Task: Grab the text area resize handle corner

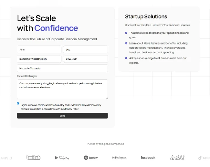Action: (x=107, y=98)
